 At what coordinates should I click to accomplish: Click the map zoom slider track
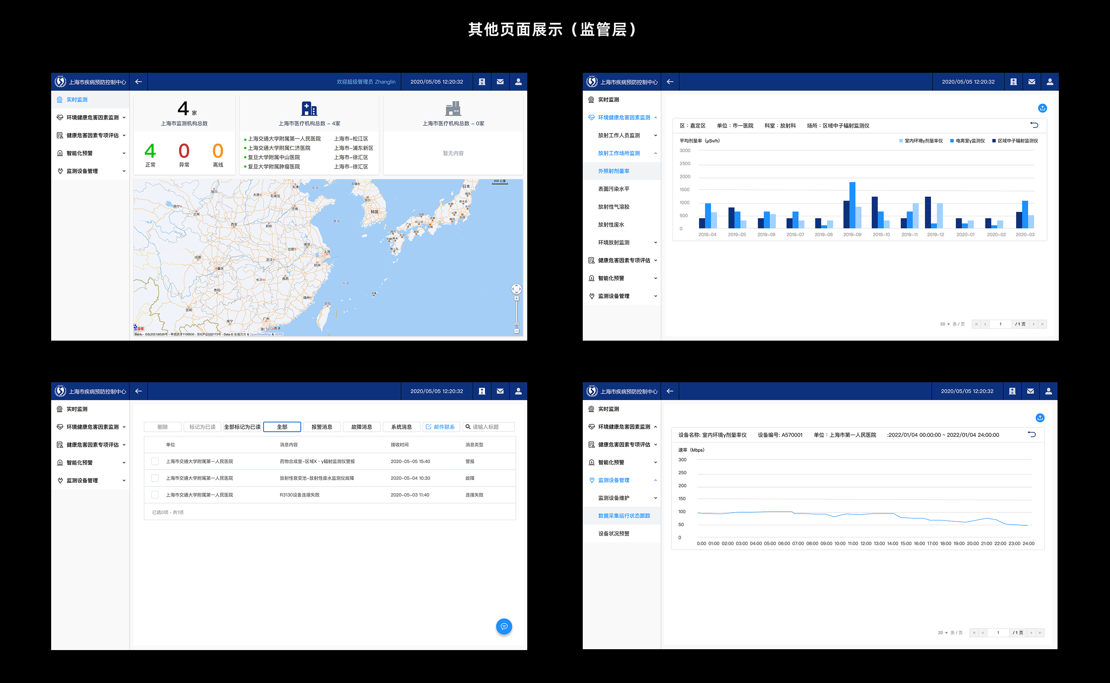tap(516, 312)
